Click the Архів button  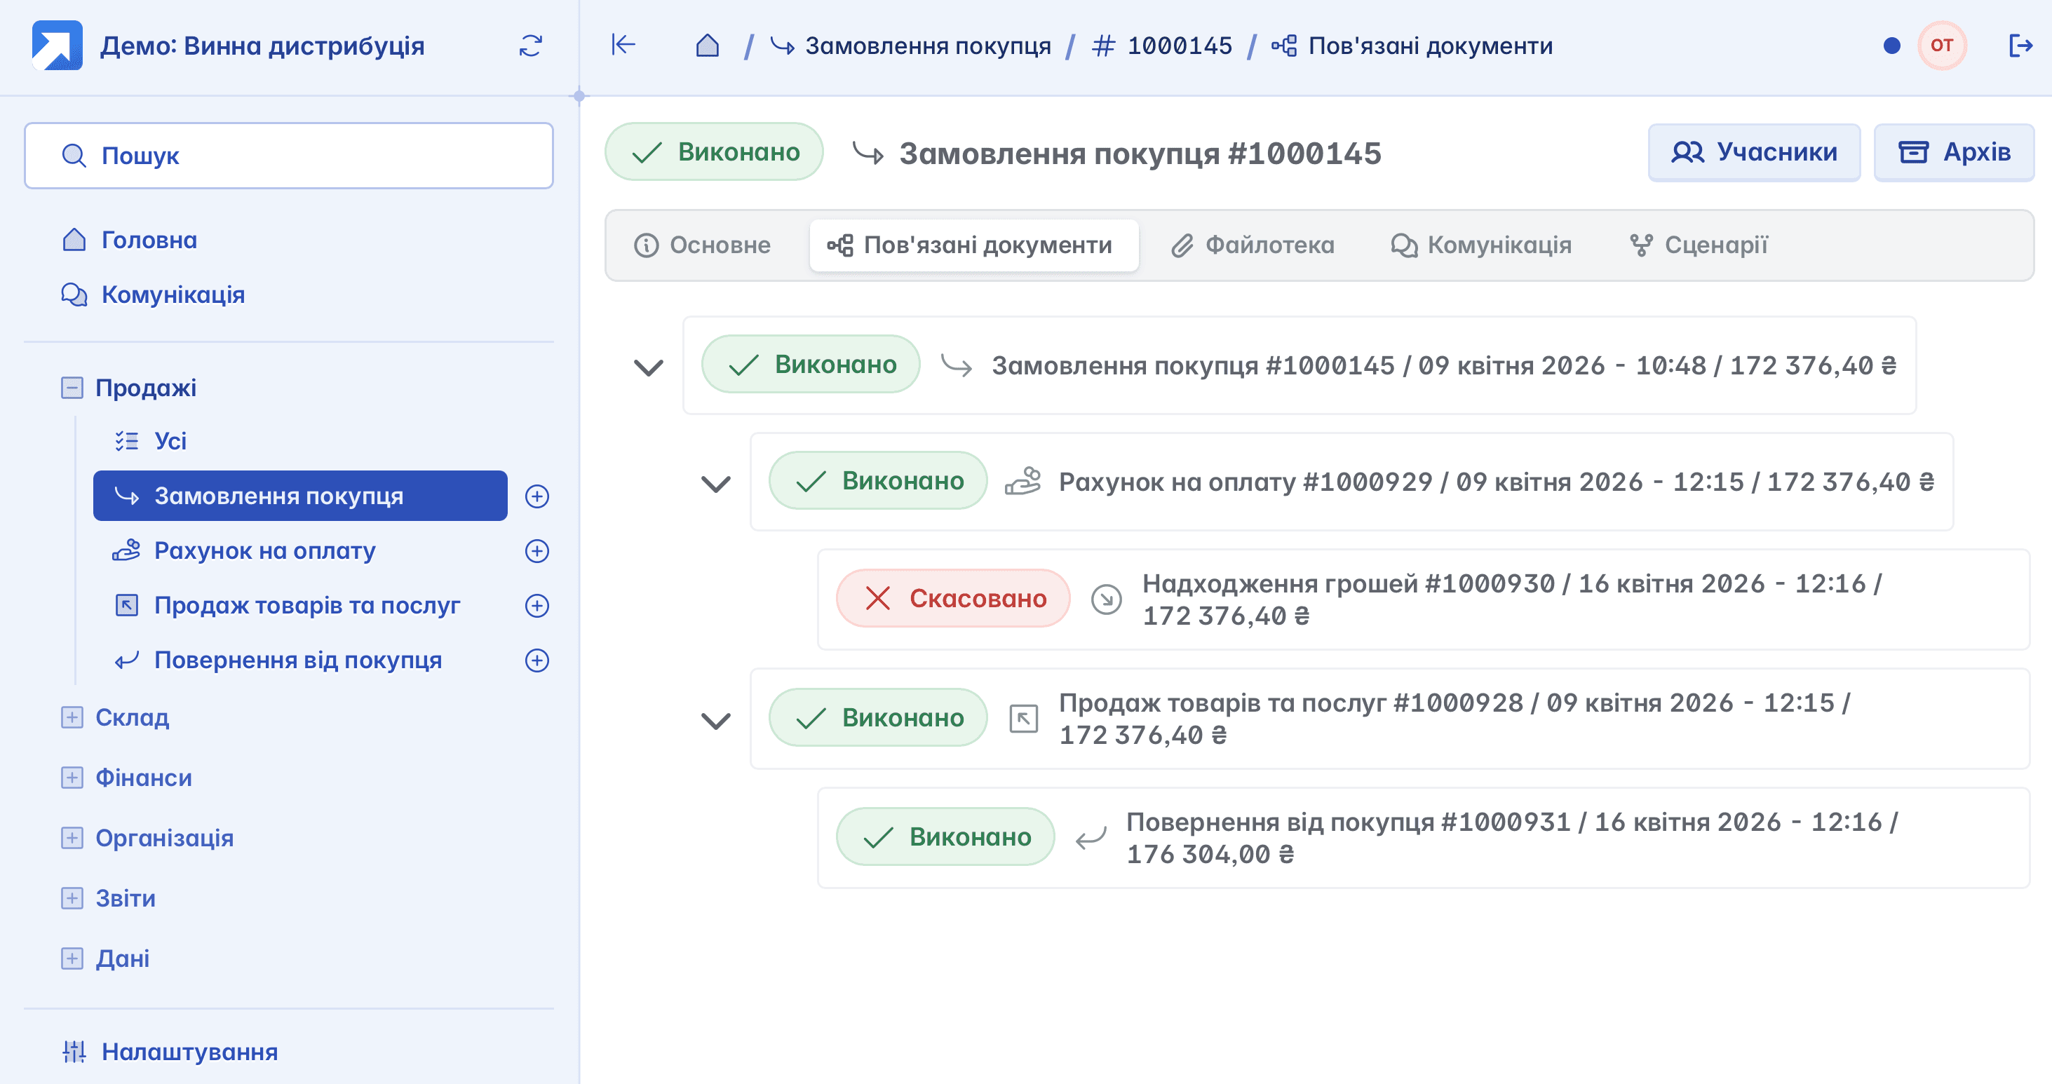pyautogui.click(x=1953, y=152)
